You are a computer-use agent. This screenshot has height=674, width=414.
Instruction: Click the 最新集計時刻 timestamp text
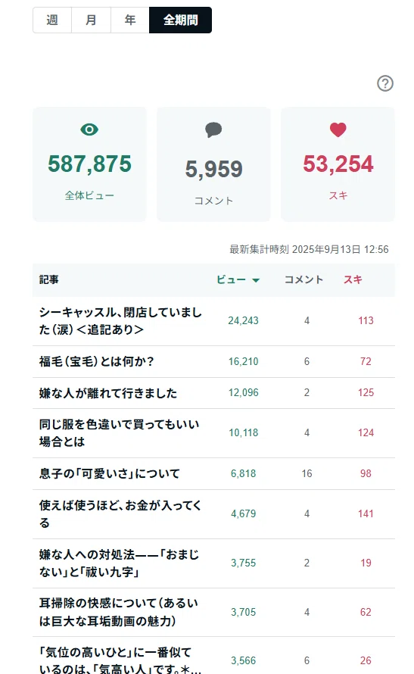click(x=309, y=249)
